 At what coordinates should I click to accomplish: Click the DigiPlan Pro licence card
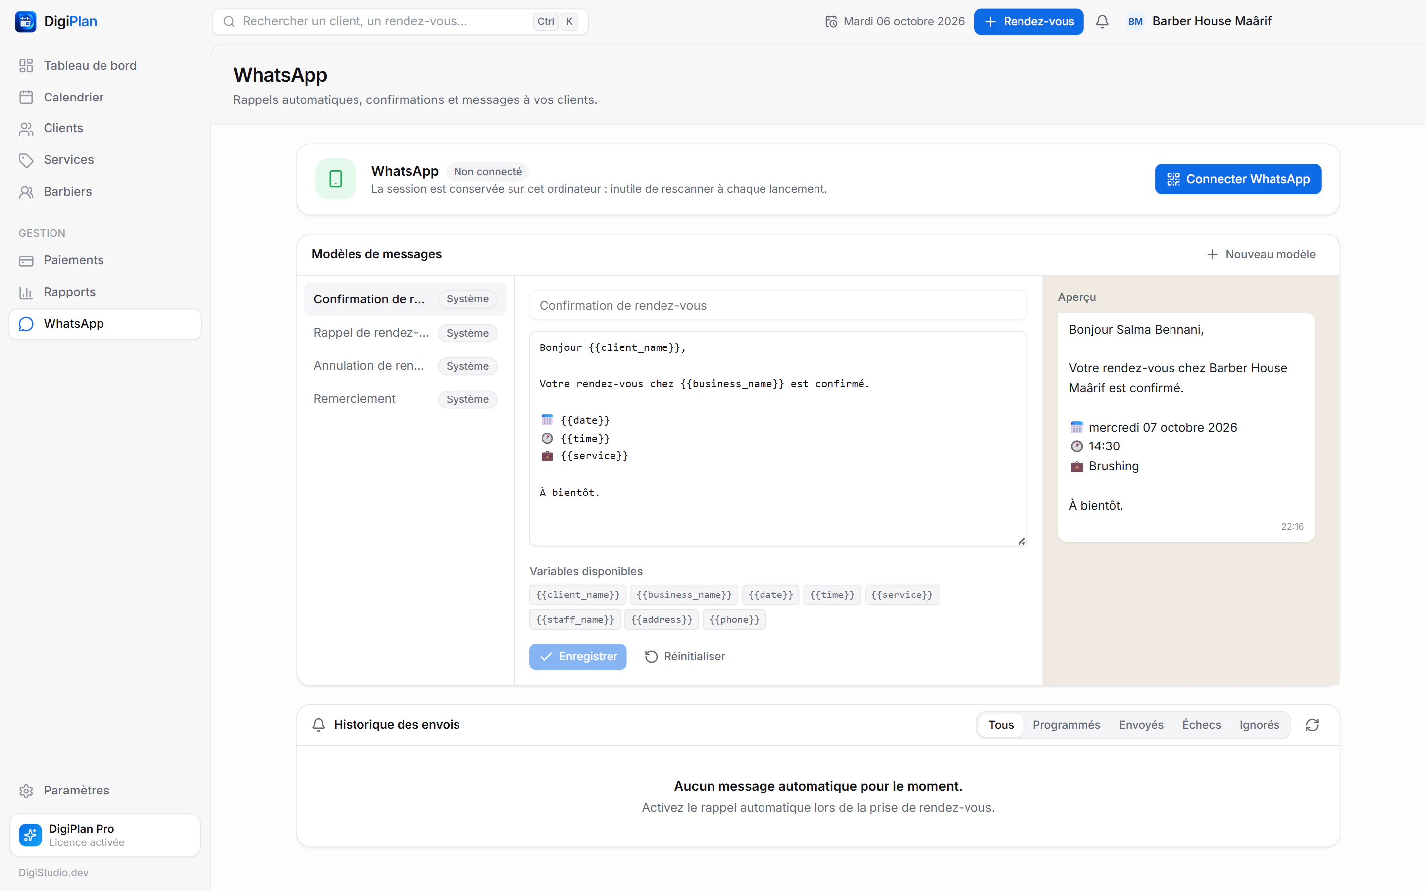(105, 835)
